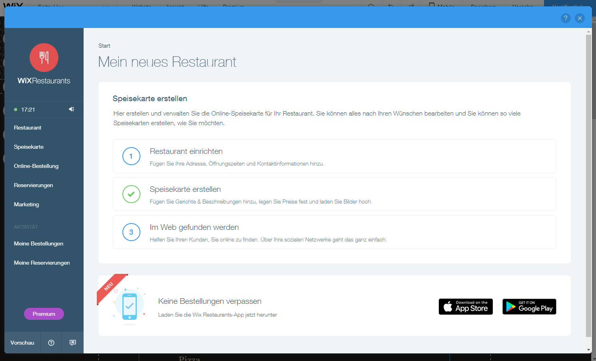Viewport: 596px width, 361px height.
Task: Click the Start breadcrumb link
Action: (104, 46)
